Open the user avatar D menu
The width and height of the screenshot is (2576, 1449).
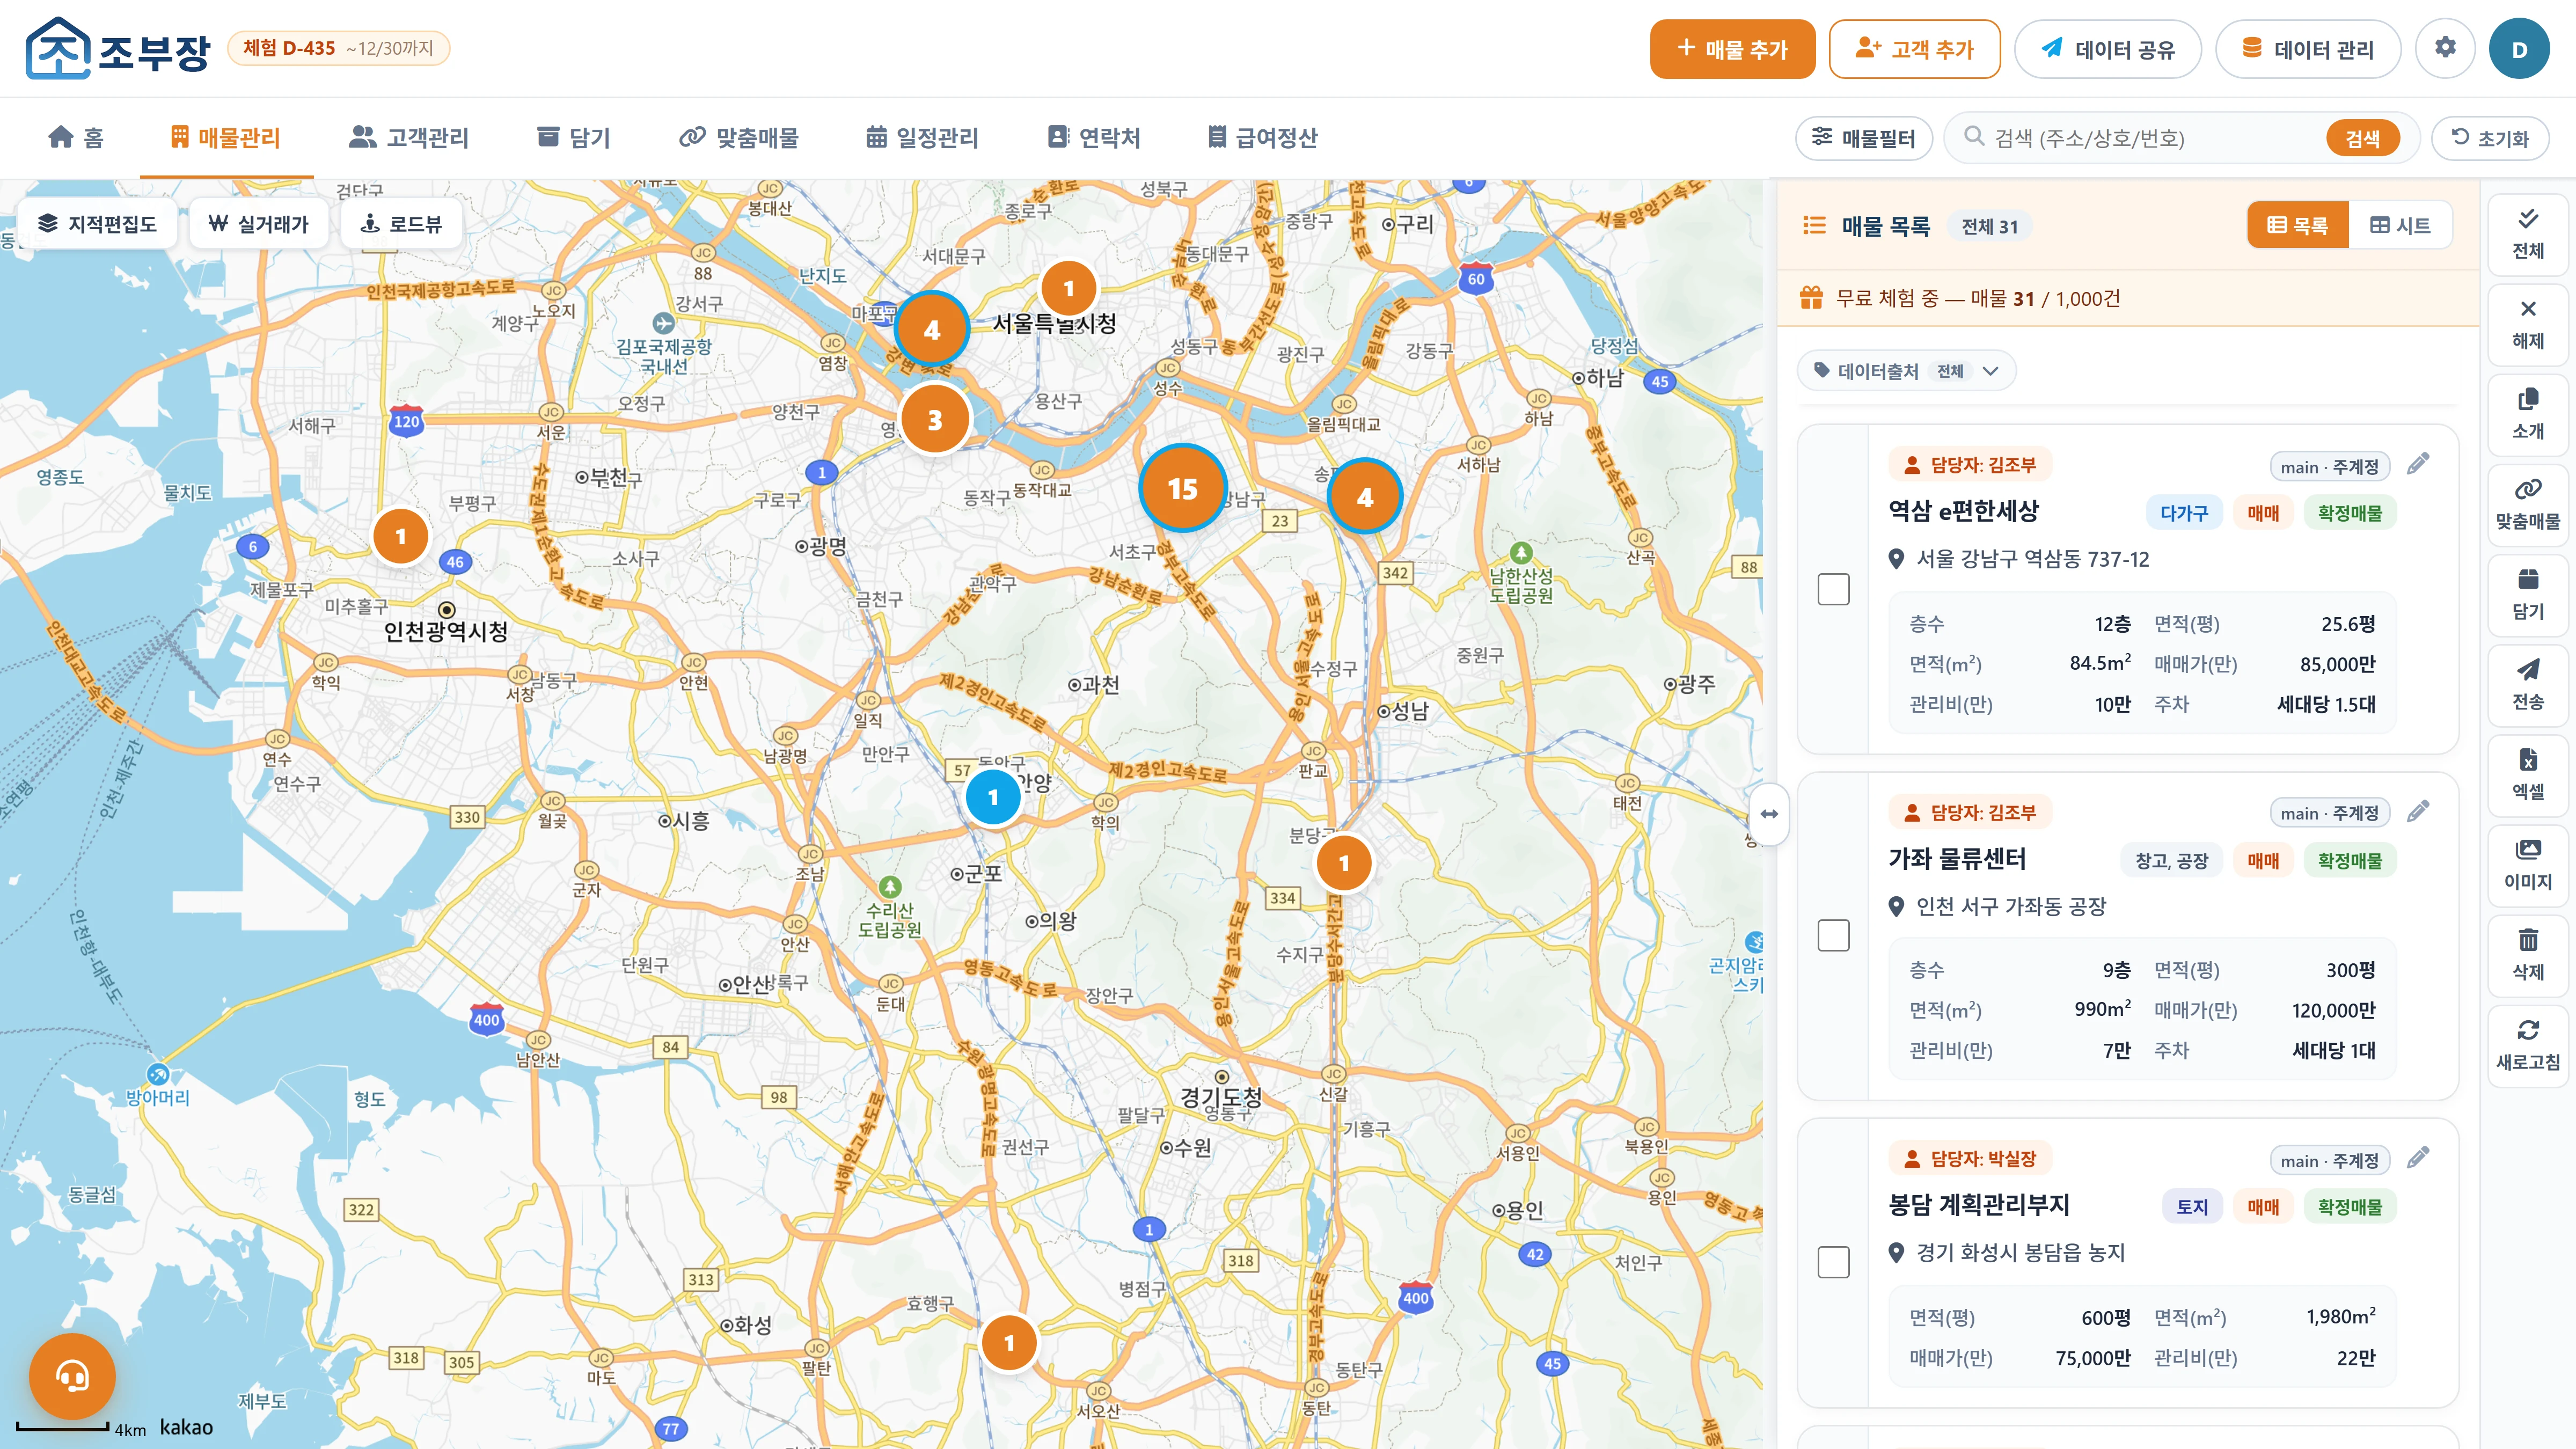pos(2519,49)
